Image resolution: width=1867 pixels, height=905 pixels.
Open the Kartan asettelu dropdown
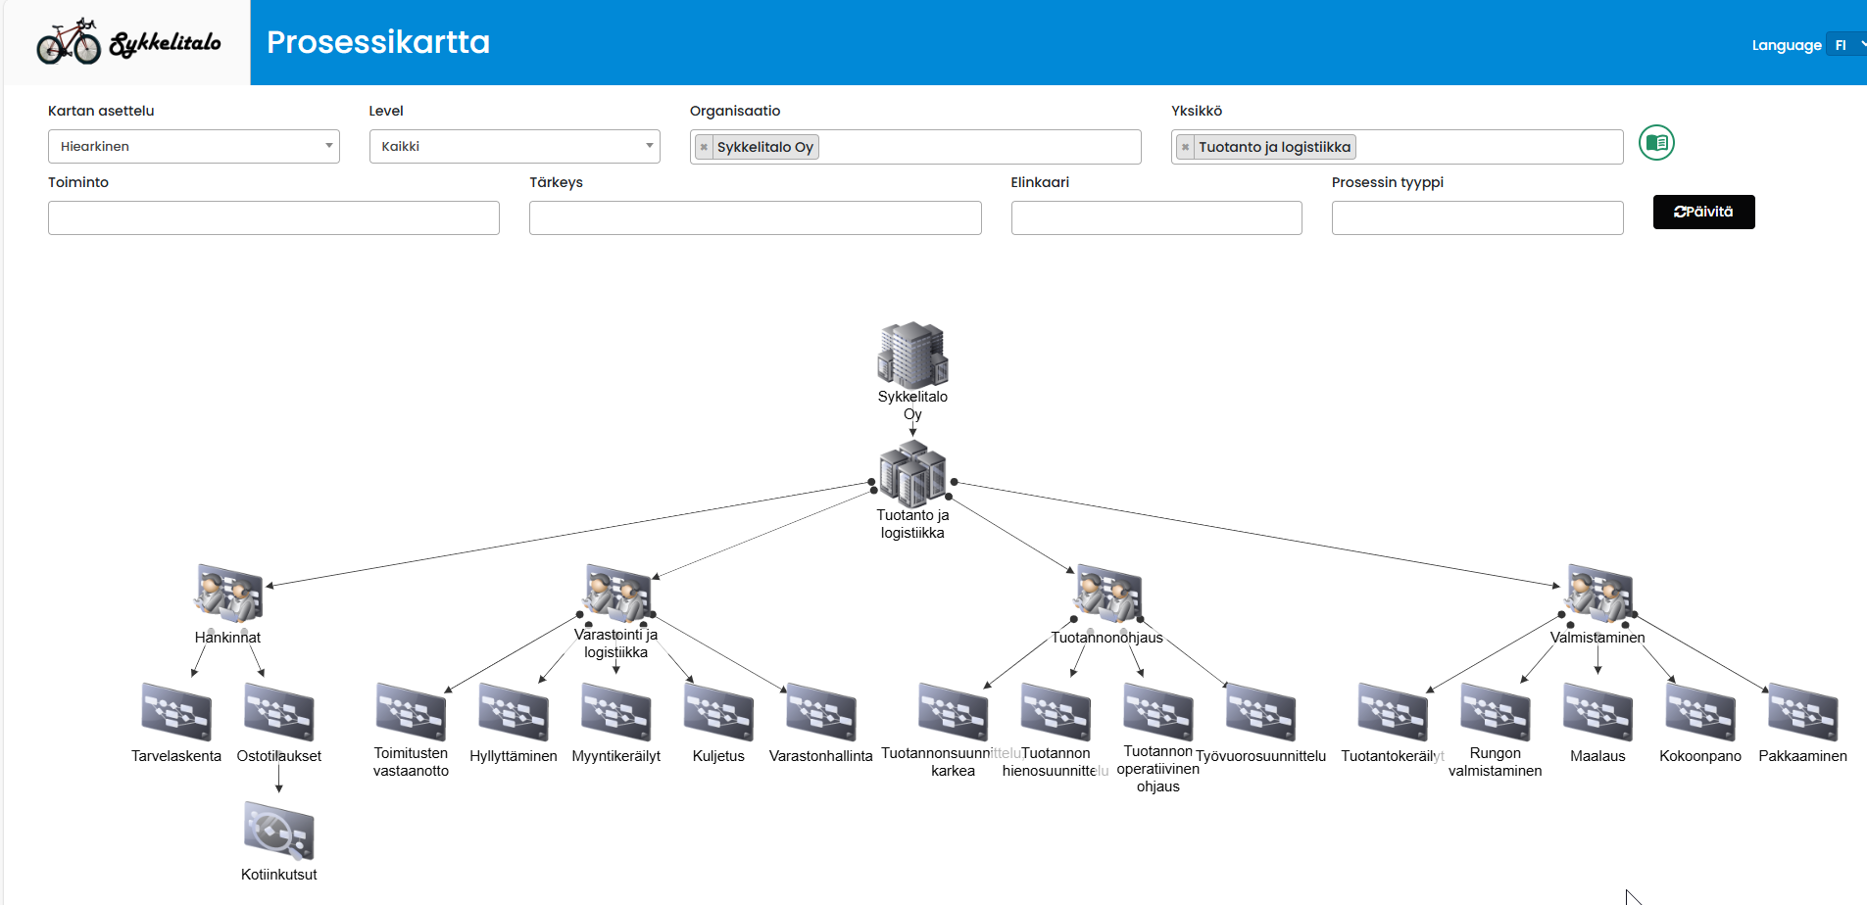point(194,147)
